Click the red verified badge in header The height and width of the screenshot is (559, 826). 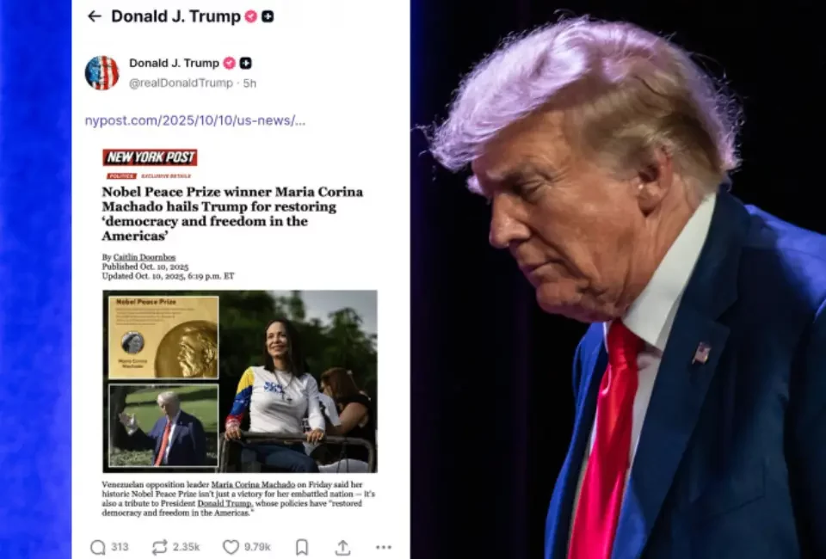click(250, 16)
